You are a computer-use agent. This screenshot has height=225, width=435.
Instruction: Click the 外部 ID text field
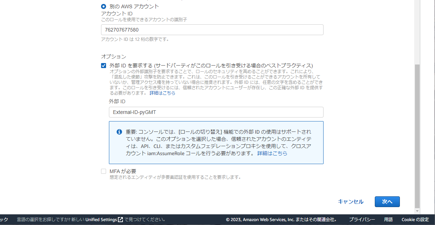[216, 112]
